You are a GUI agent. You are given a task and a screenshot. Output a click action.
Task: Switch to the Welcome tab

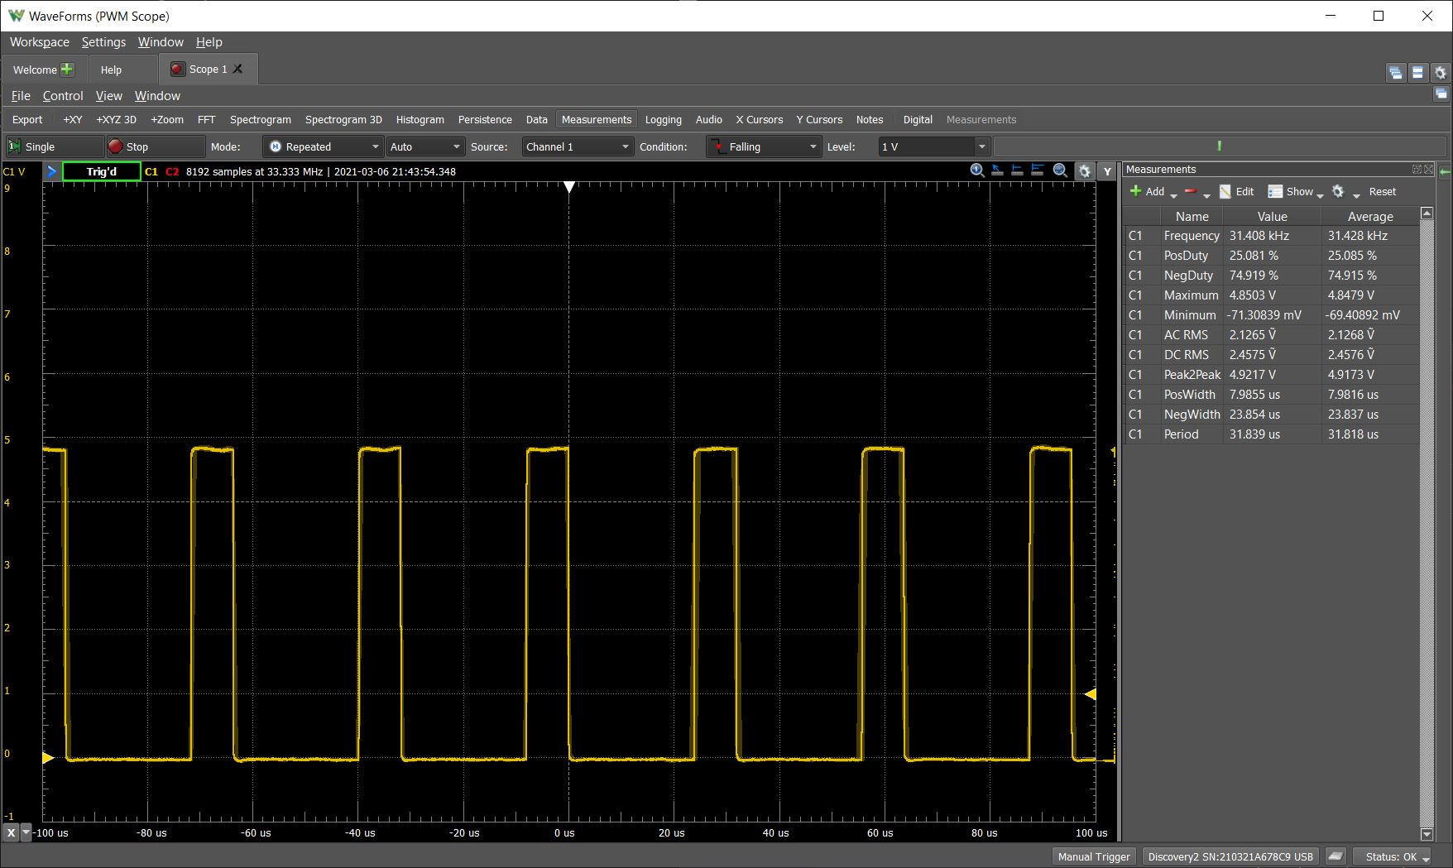pos(43,70)
